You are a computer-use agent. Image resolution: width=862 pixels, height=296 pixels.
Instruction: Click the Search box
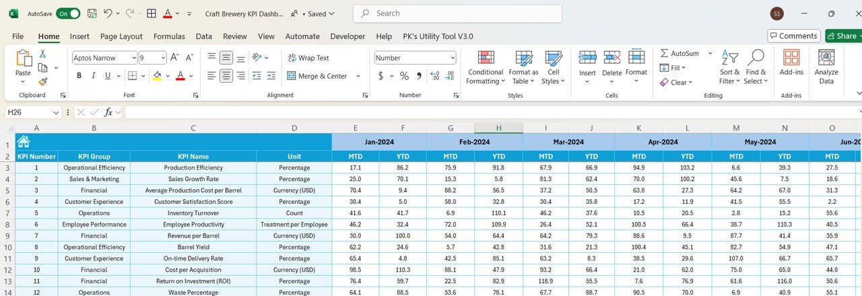point(457,13)
